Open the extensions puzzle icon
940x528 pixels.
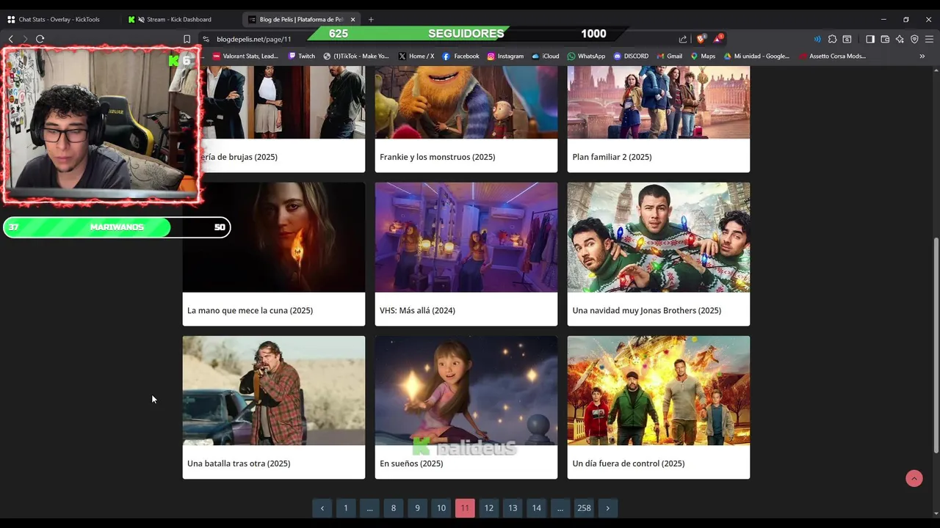pyautogui.click(x=832, y=39)
